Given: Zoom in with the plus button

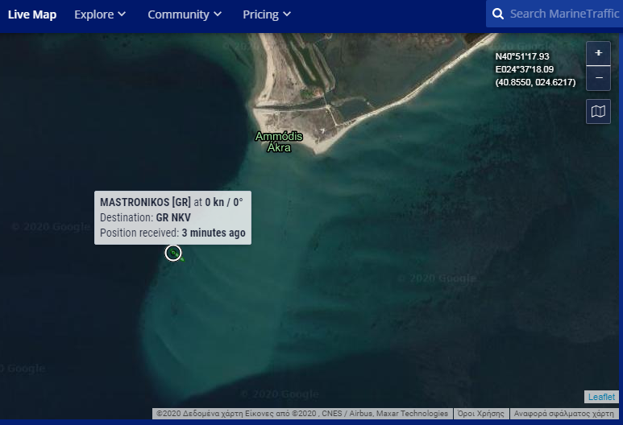Looking at the screenshot, I should click(x=598, y=53).
